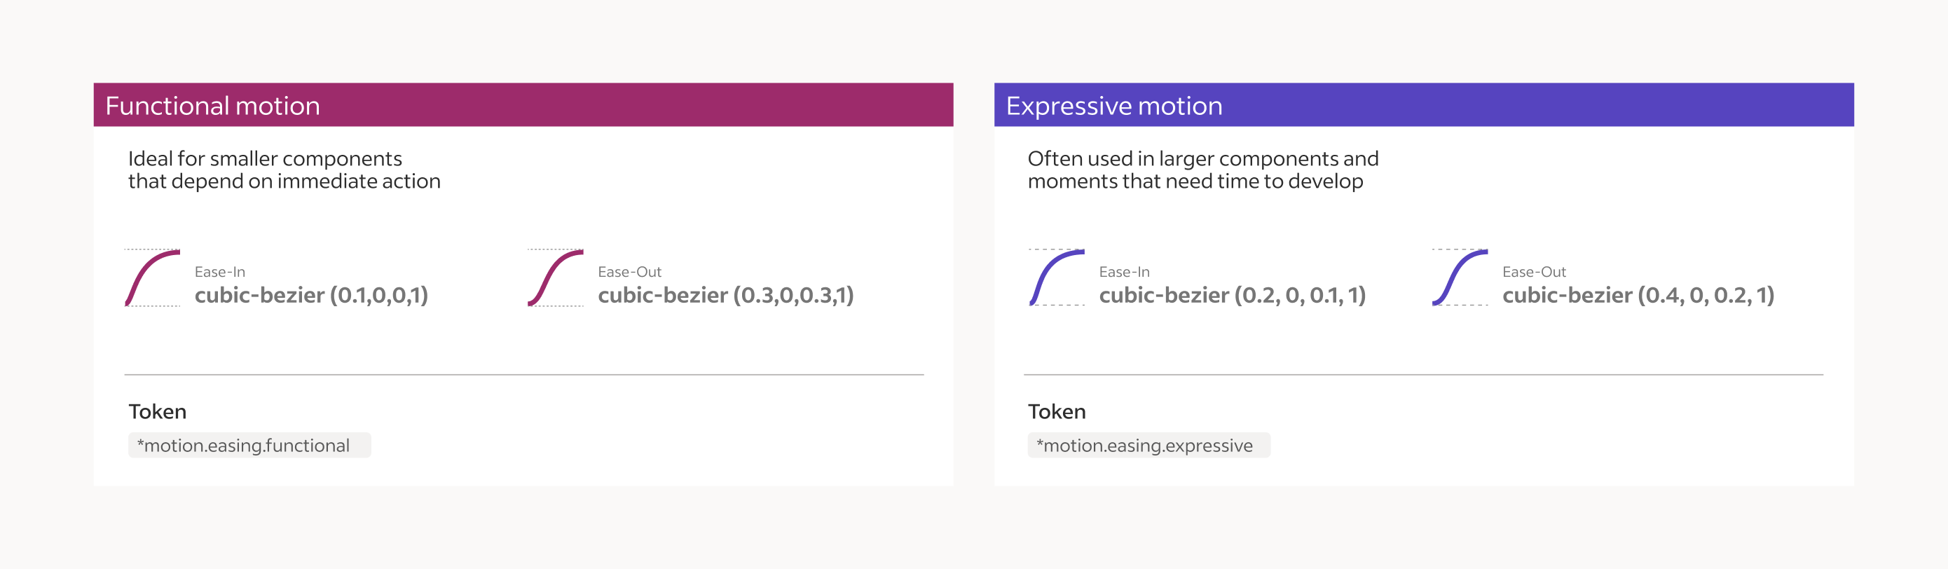This screenshot has width=1948, height=569.
Task: Click the *motion.easing.functional token chip
Action: [249, 445]
